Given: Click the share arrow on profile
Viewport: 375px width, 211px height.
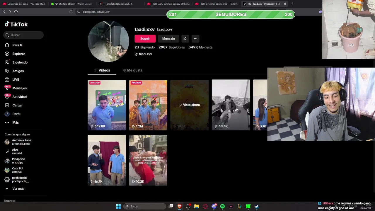Looking at the screenshot, I should pos(185,39).
